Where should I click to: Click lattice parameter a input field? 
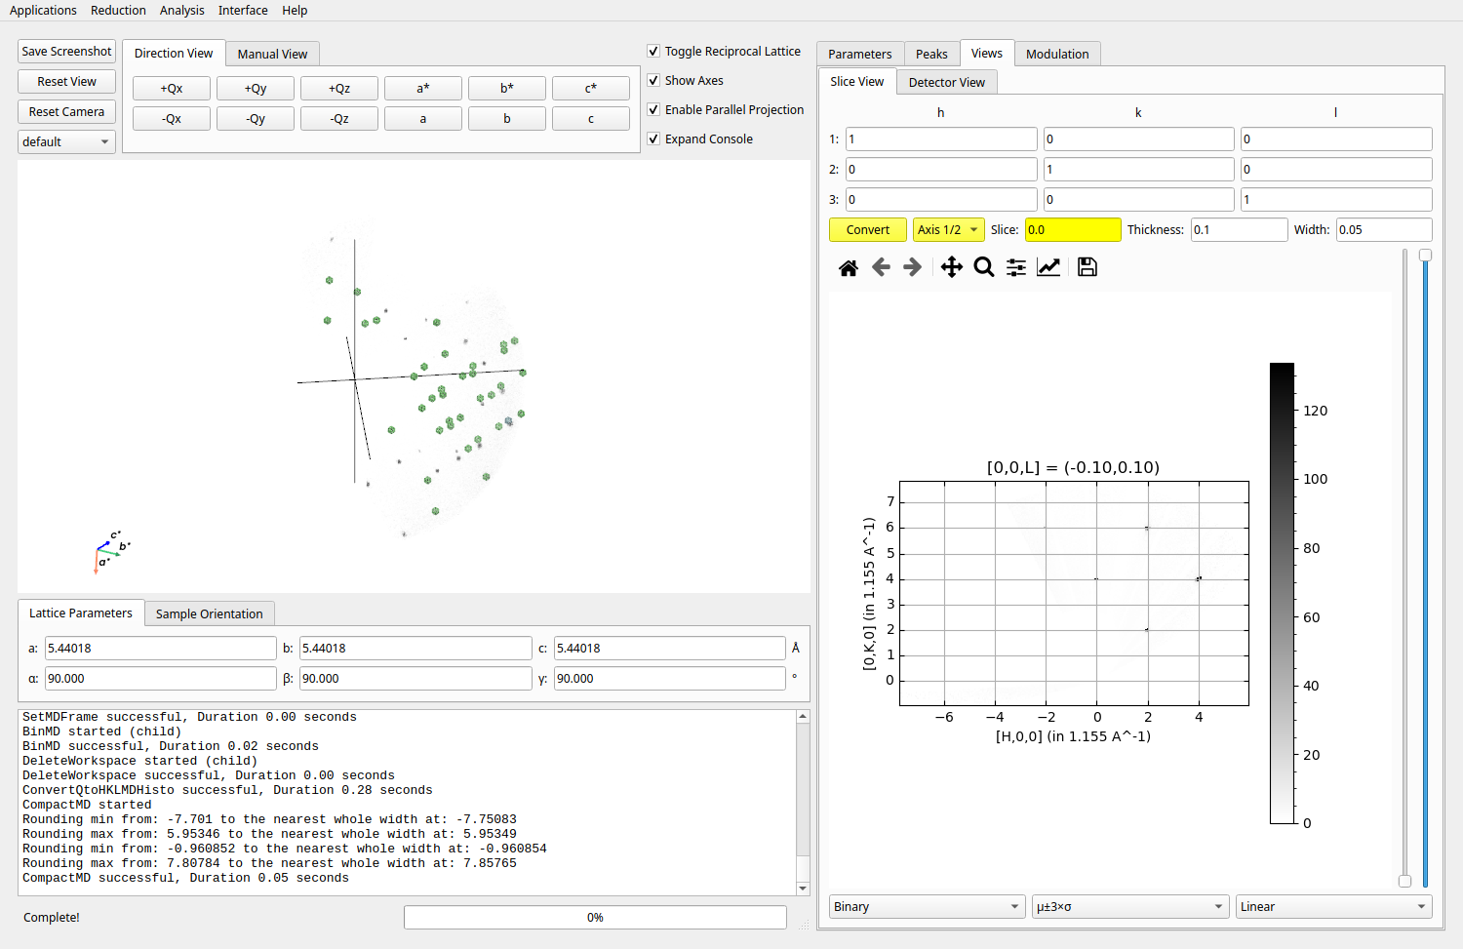point(161,648)
